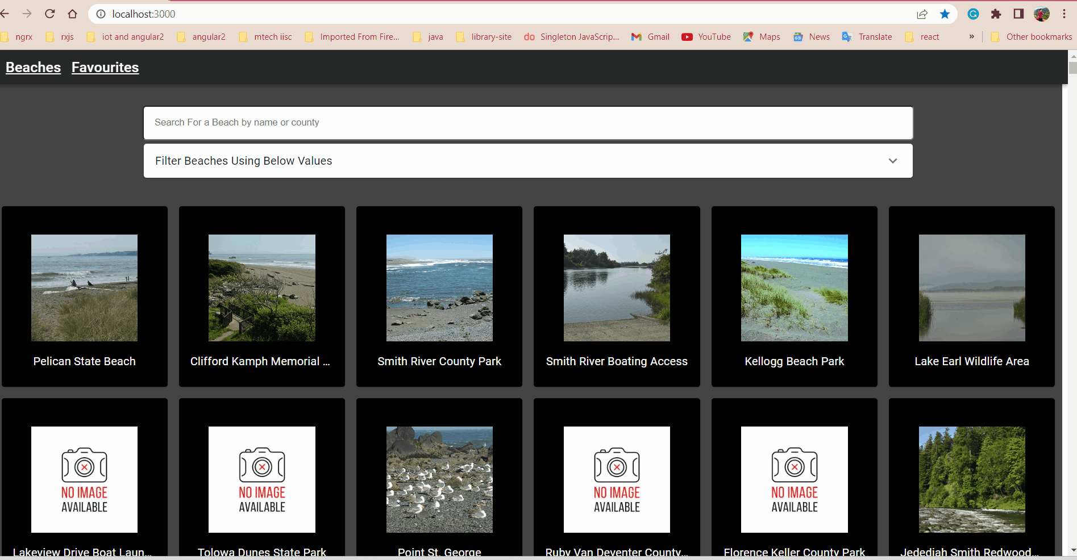This screenshot has height=560, width=1077.
Task: Open the Point St. George photo
Action: [x=439, y=479]
